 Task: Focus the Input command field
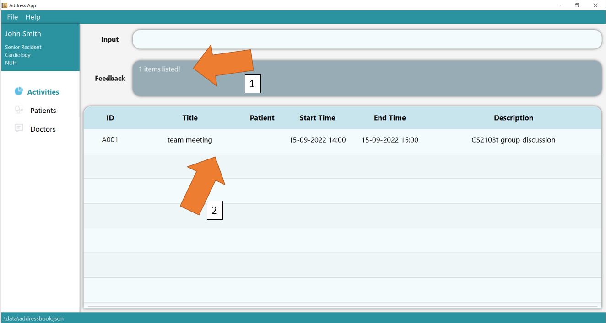point(366,39)
